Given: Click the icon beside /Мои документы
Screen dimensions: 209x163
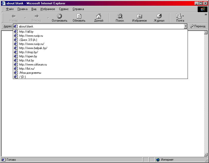Looking at the screenshot, I should [16, 73].
